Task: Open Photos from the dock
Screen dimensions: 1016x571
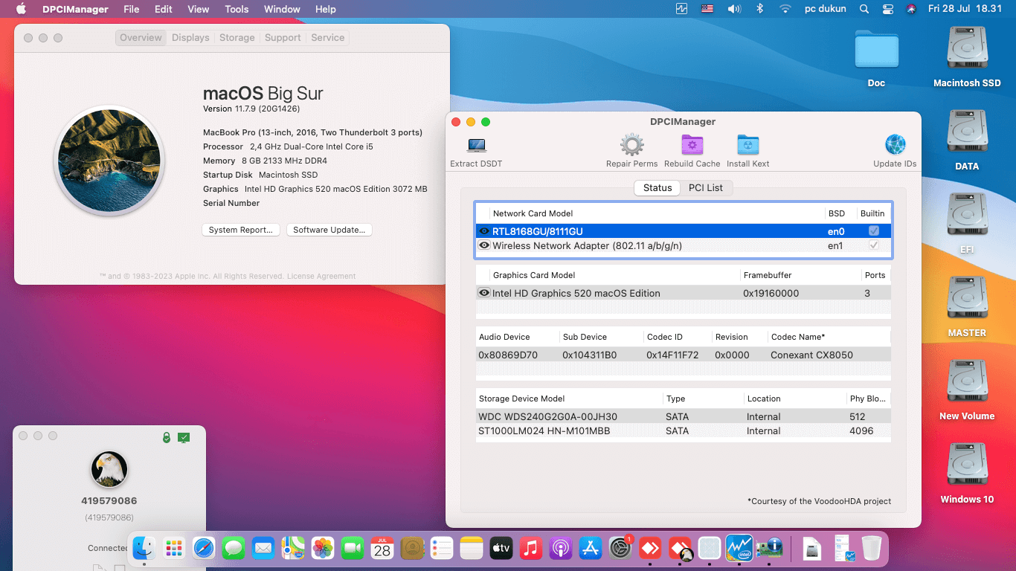Action: pos(323,549)
